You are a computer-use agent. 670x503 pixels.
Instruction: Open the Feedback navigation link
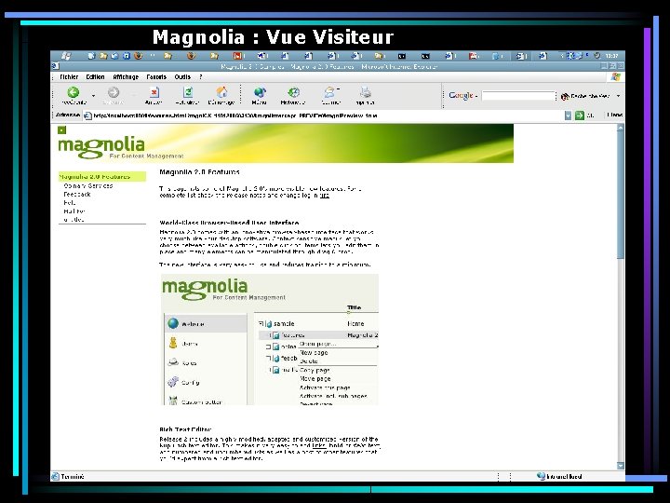77,194
